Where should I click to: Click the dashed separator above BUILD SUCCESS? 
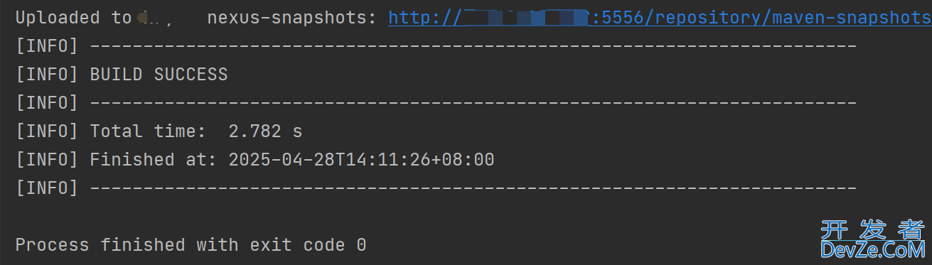point(473,46)
